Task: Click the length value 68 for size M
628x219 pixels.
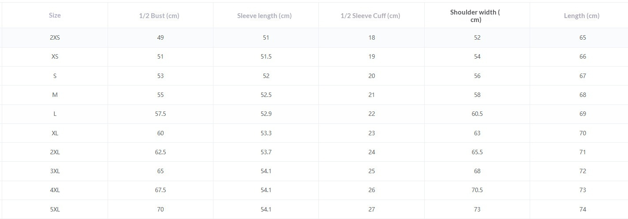Action: [x=583, y=95]
